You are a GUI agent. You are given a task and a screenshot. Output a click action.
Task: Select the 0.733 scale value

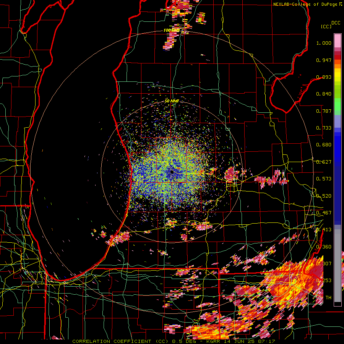[324, 128]
